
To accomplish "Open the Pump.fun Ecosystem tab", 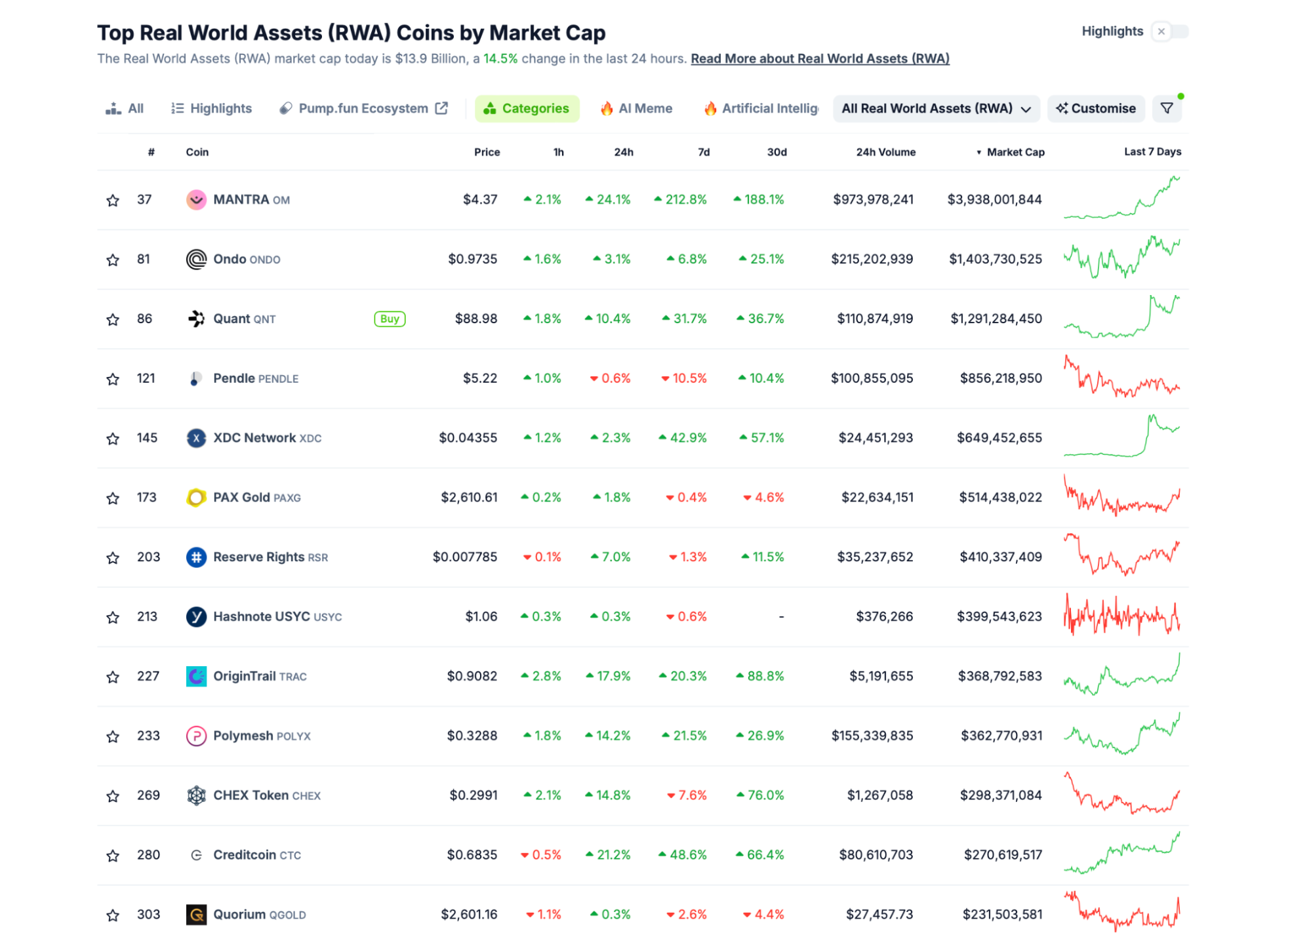I will 363,108.
